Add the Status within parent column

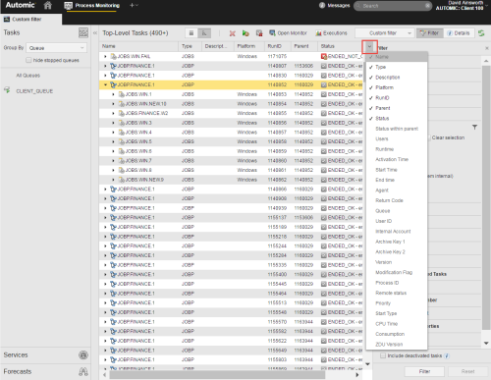(x=397, y=129)
